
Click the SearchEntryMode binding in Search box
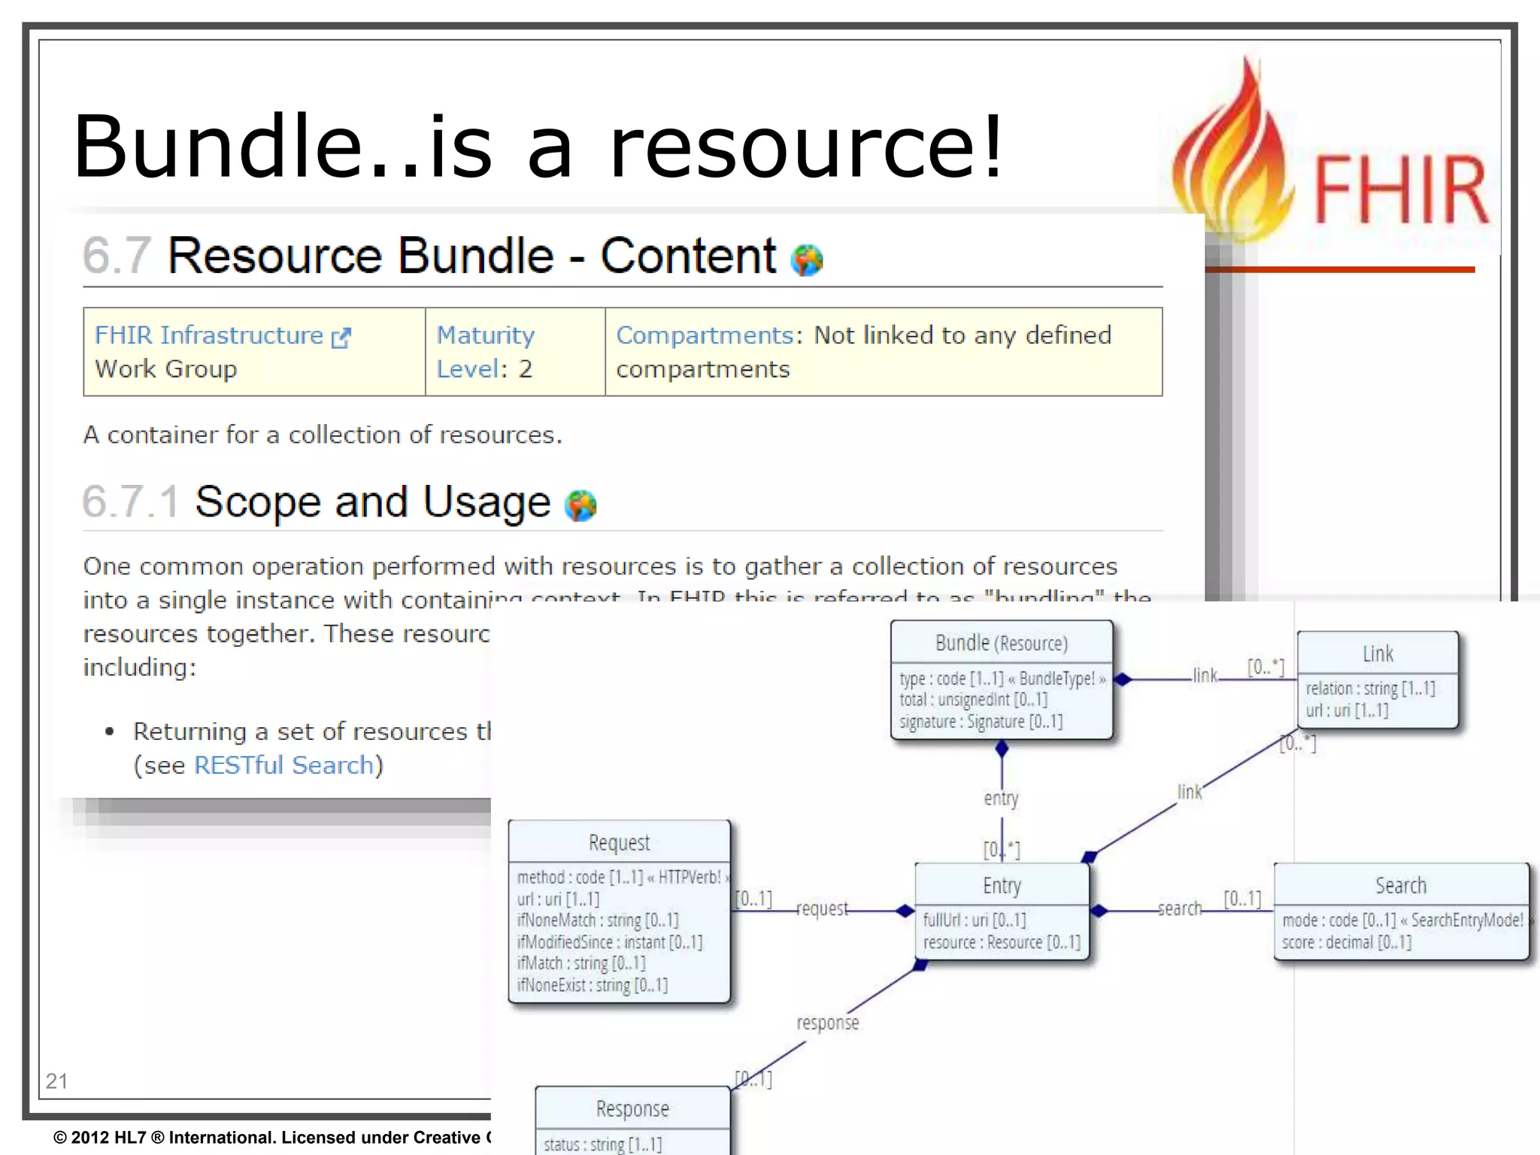(x=1467, y=920)
